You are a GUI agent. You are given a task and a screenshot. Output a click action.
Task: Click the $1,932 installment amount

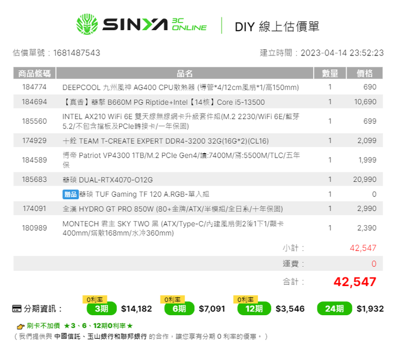[370, 309]
